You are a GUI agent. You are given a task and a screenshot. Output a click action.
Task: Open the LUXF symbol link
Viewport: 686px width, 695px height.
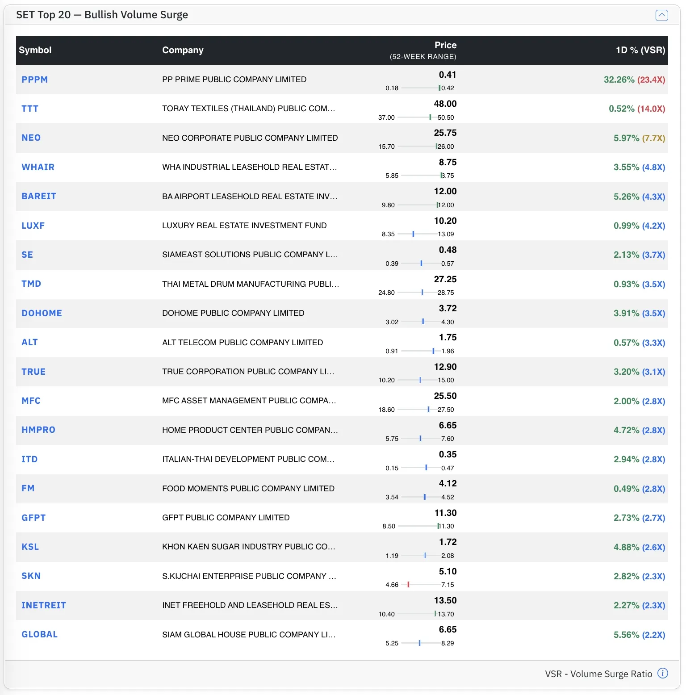[33, 226]
